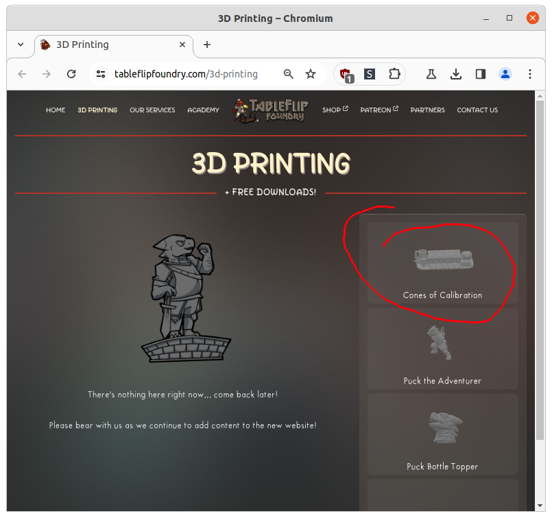Show browser downloads

pyautogui.click(x=456, y=74)
